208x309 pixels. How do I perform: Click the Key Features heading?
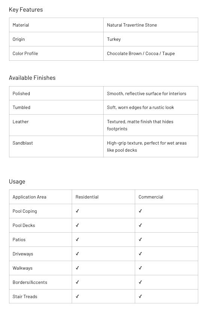tap(26, 10)
